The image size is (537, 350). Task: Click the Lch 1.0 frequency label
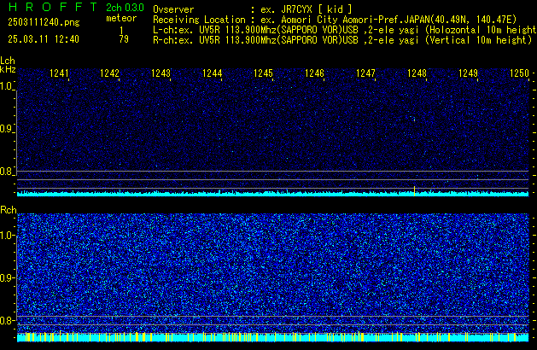coord(6,86)
